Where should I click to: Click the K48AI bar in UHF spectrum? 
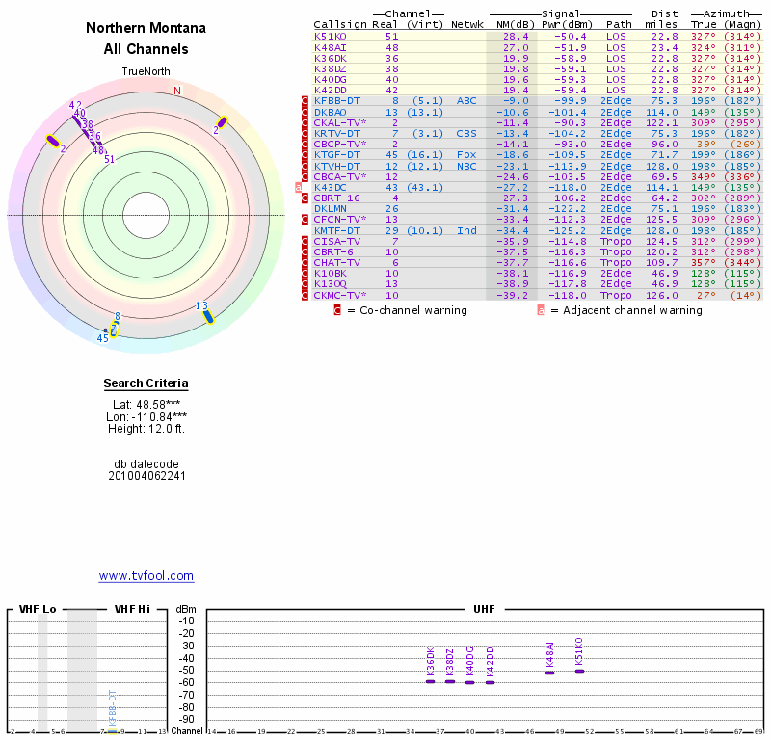(550, 672)
